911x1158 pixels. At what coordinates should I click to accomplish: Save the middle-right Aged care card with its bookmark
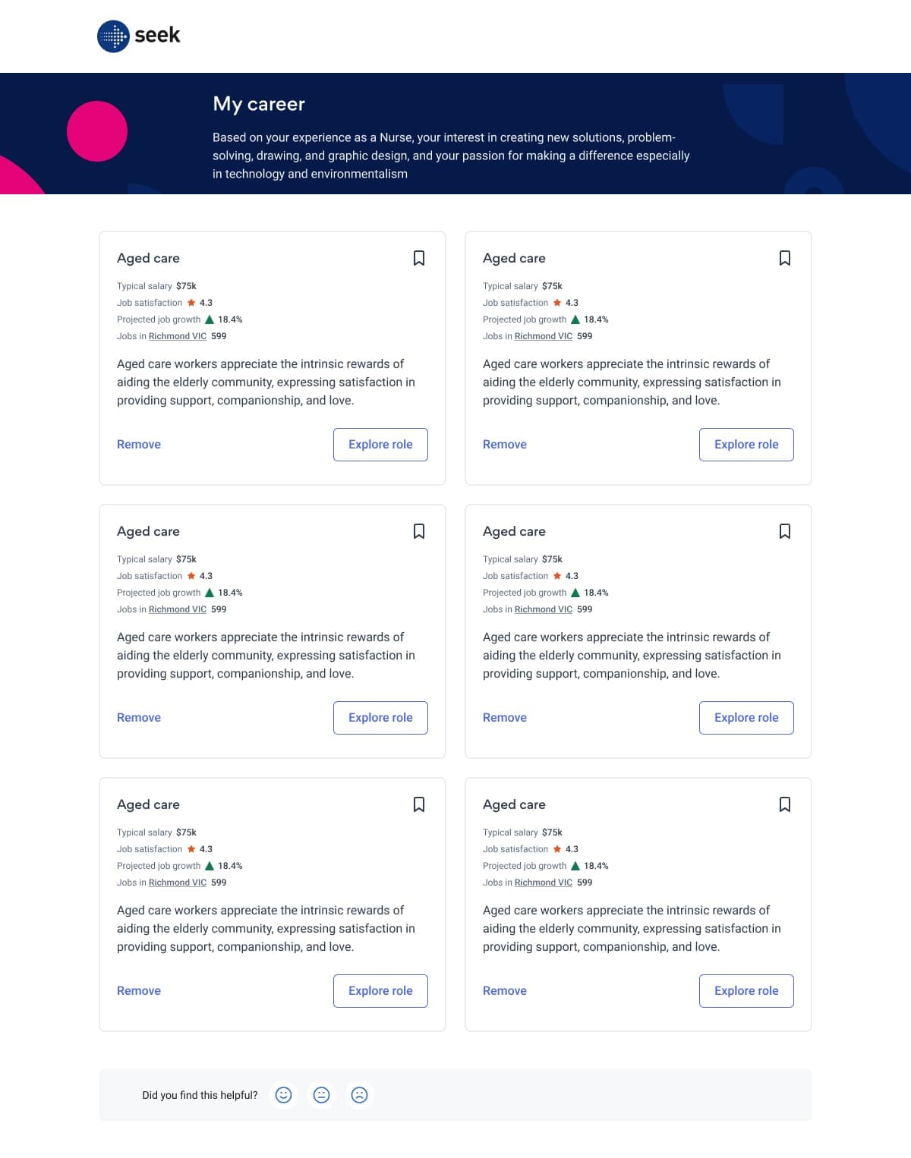(x=784, y=531)
